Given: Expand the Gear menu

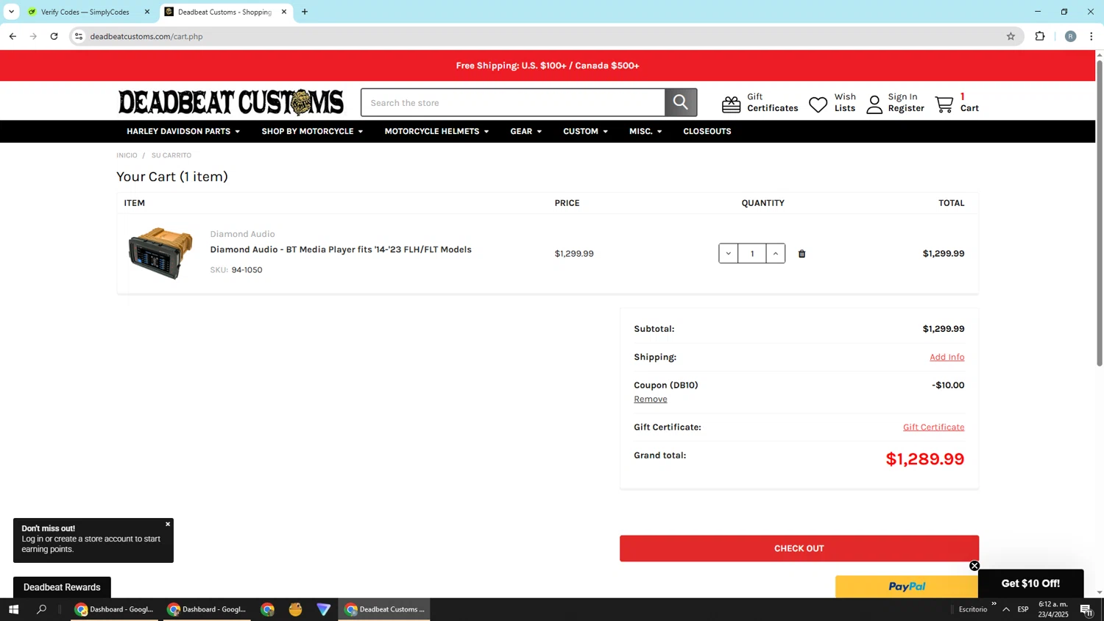Looking at the screenshot, I should click(526, 131).
